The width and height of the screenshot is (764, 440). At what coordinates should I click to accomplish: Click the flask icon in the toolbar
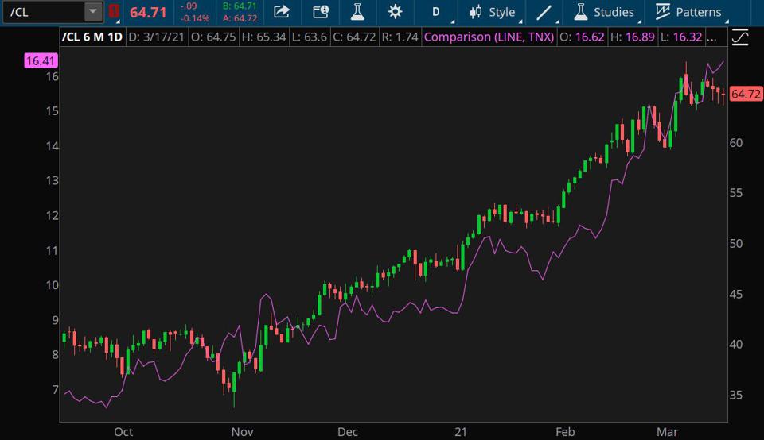pyautogui.click(x=357, y=12)
